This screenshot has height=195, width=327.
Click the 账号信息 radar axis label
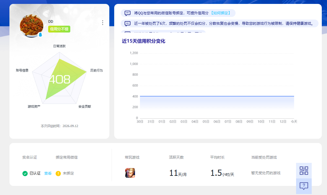click(22, 71)
